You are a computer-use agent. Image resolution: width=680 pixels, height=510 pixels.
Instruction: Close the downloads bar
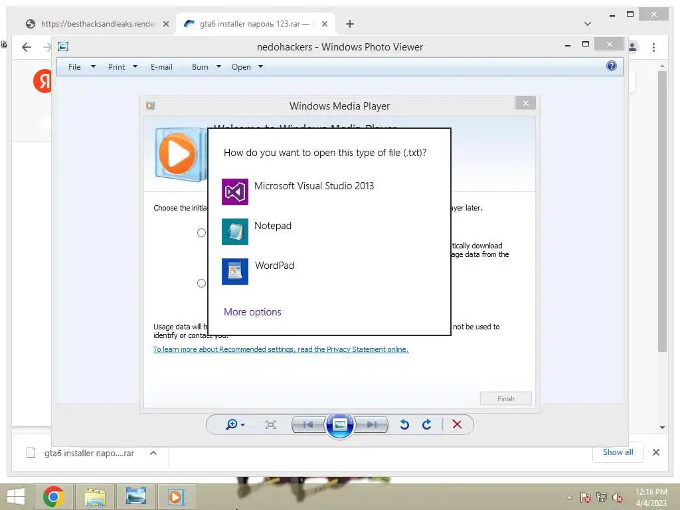point(656,452)
